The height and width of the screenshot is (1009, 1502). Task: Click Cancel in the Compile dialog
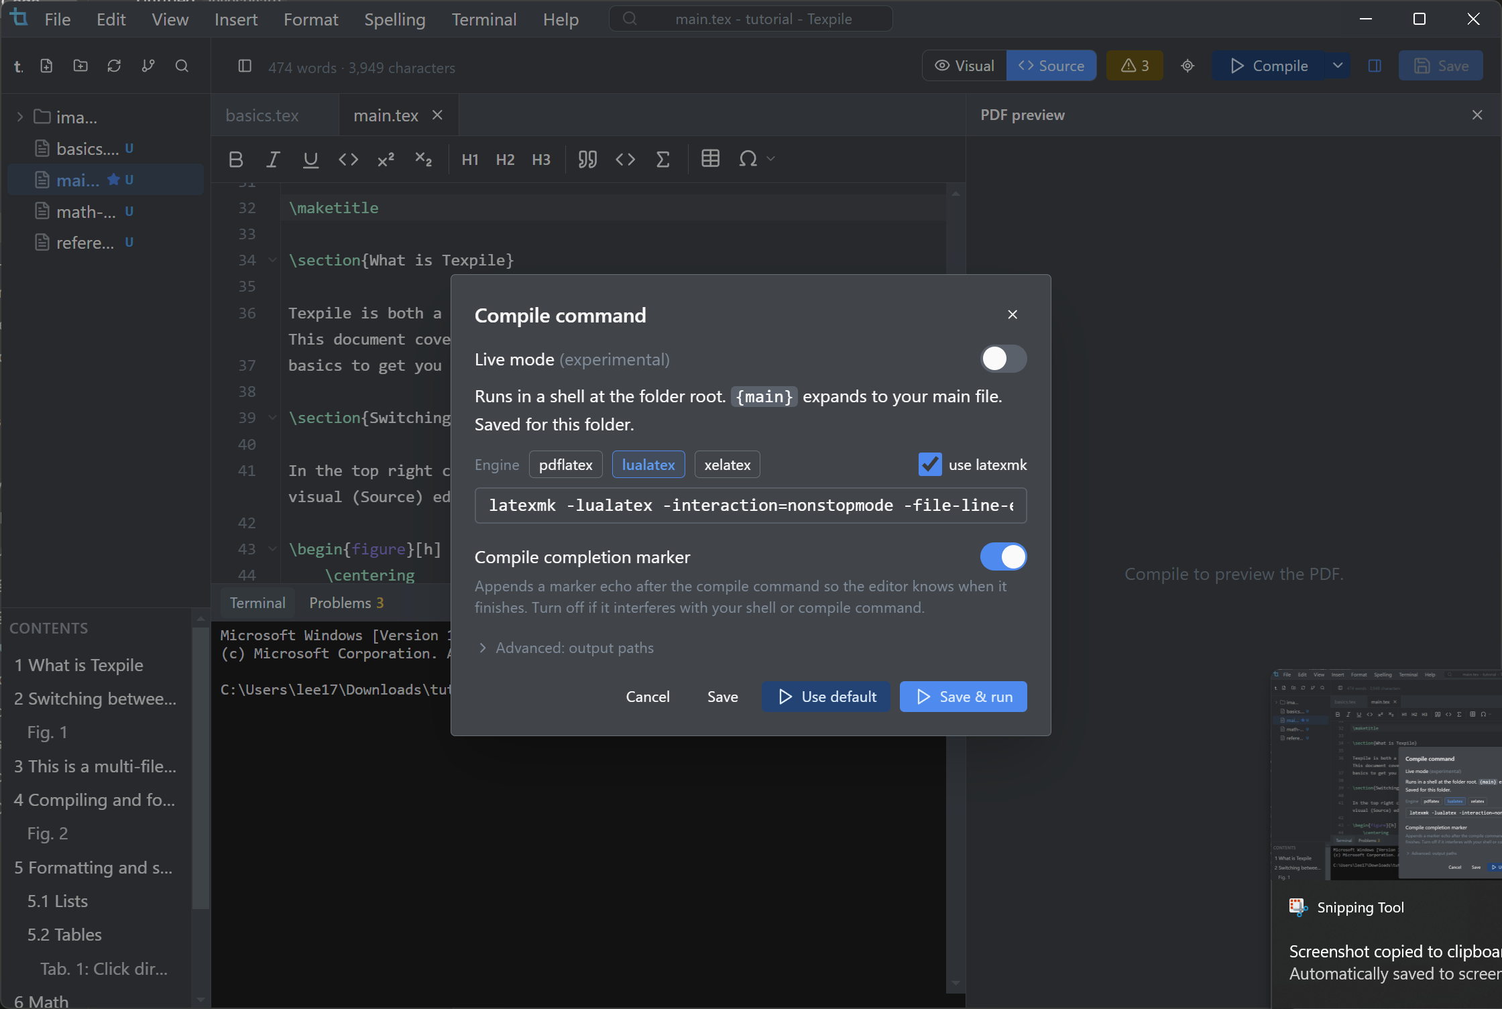pos(648,697)
